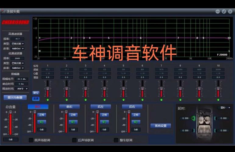Image resolution: width=235 pixels, height=152 pixels.
Task: Toggle the green LED under band 2
Action: pyautogui.click(x=66, y=100)
